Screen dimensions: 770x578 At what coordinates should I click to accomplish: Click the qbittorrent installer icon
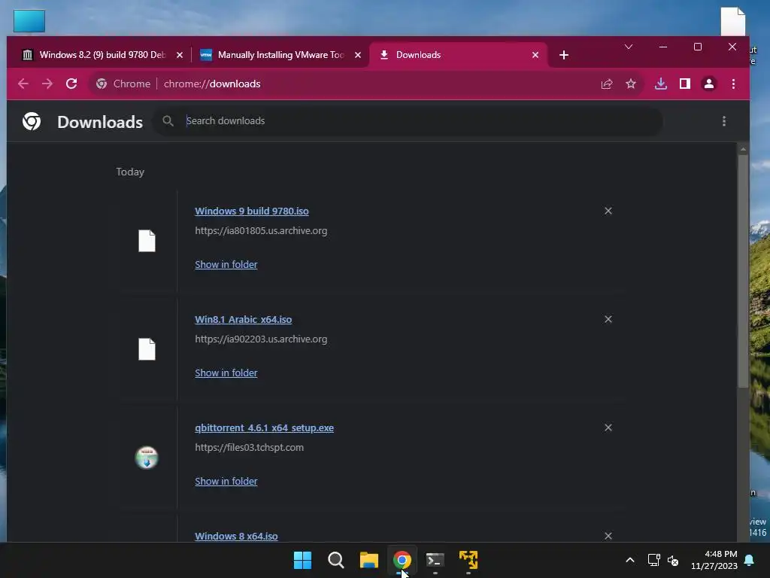point(147,458)
